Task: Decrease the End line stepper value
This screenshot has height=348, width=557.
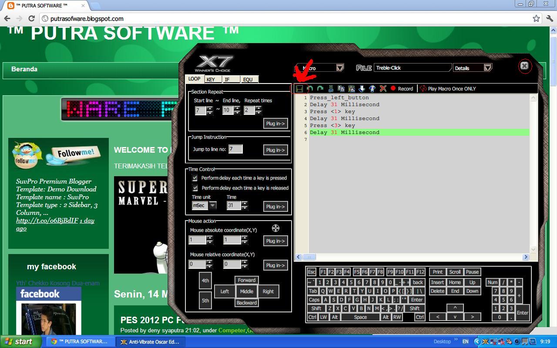Action: pos(237,113)
